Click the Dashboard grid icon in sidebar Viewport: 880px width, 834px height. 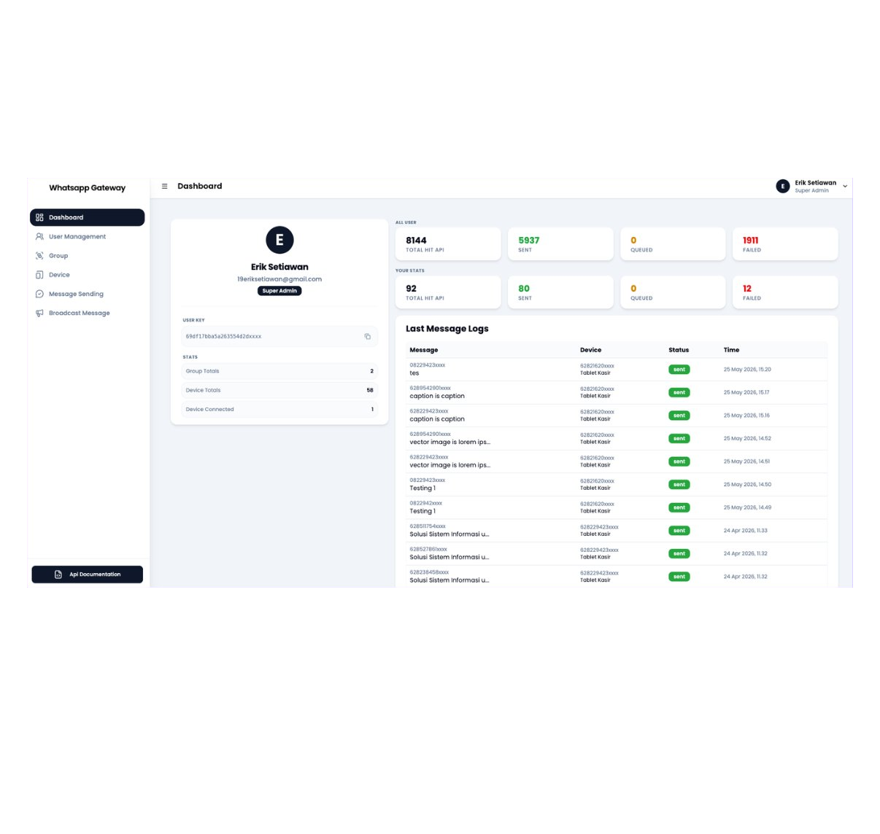[39, 217]
